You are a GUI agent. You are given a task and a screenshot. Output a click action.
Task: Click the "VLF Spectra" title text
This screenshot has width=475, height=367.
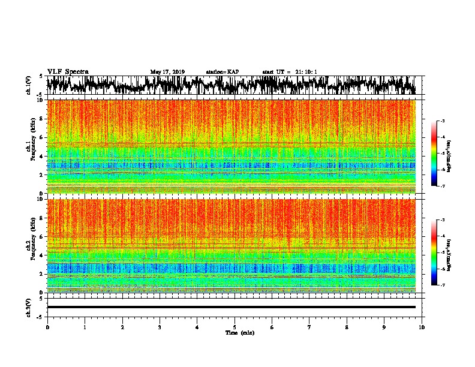[x=68, y=71]
